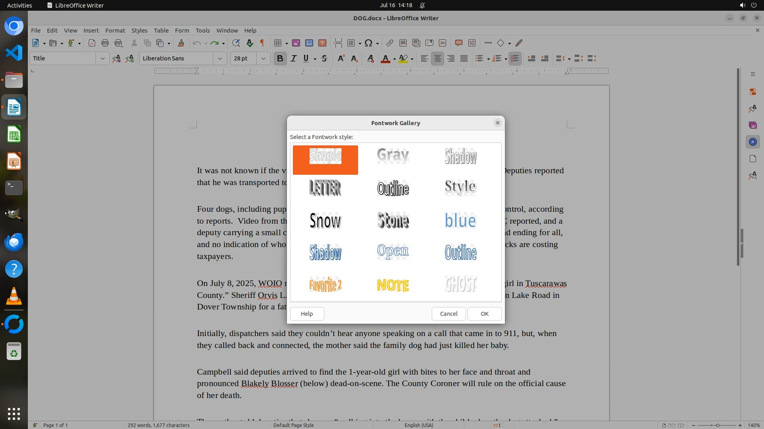The width and height of the screenshot is (764, 429).
Task: Select the 'GHOST' Fontwork style
Action: click(460, 284)
